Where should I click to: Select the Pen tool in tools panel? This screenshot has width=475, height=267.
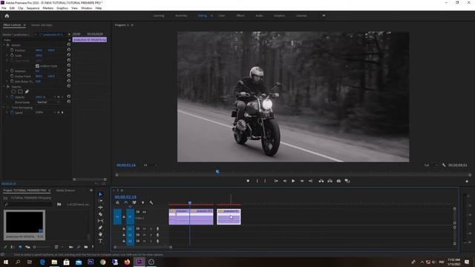pyautogui.click(x=101, y=228)
